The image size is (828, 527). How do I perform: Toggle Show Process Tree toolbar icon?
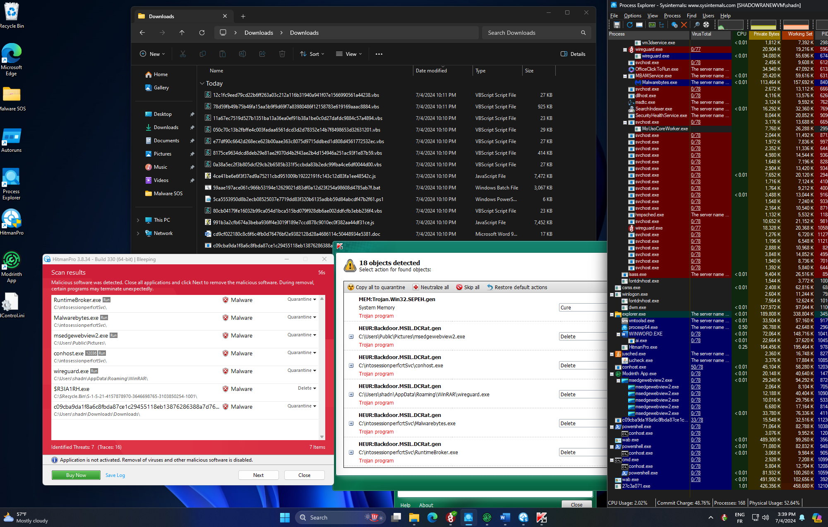pos(662,25)
